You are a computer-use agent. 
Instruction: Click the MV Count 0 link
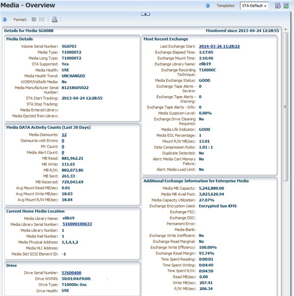[x=63, y=147]
